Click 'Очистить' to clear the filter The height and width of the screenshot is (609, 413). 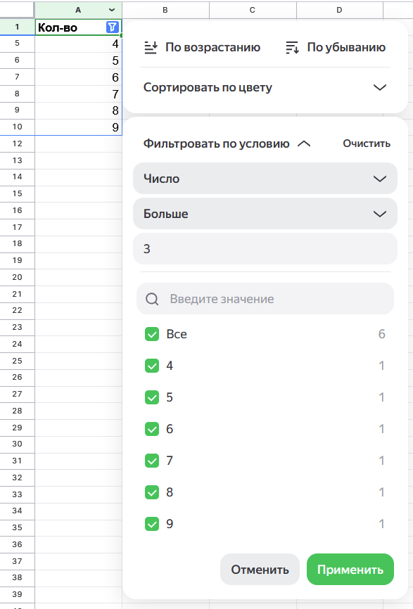coord(367,143)
